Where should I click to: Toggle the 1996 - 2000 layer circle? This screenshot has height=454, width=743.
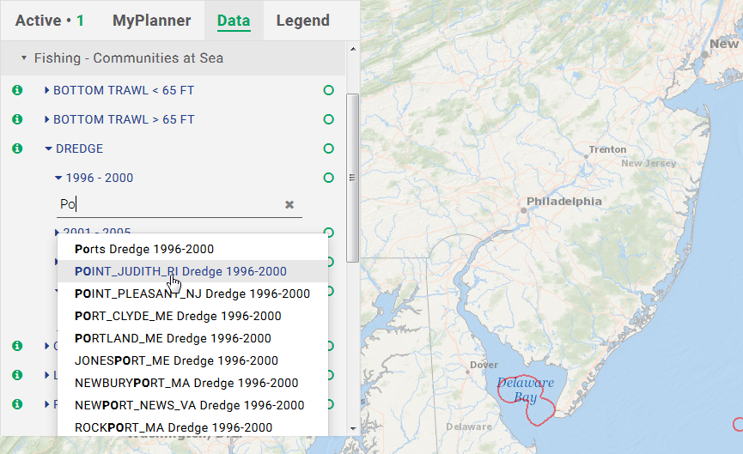[x=328, y=178]
